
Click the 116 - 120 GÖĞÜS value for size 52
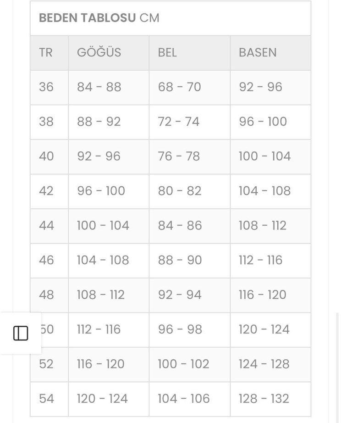[x=101, y=364]
